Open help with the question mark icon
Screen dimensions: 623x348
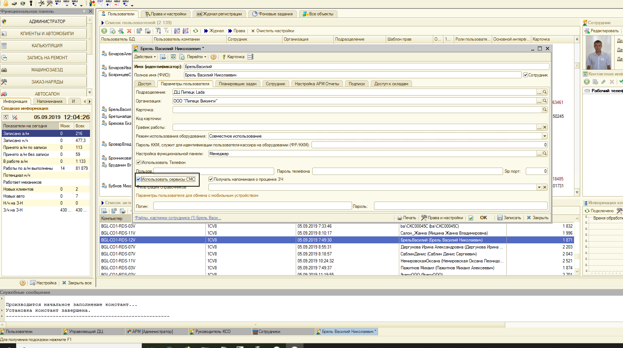(214, 57)
